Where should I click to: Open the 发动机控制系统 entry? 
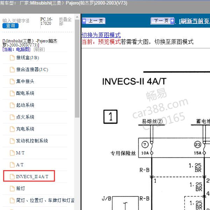(32, 141)
